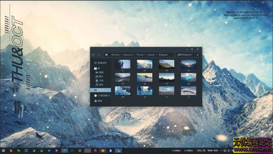Open 网络 in the navigation pane
Screen dimensions: 273x154
tap(100, 101)
